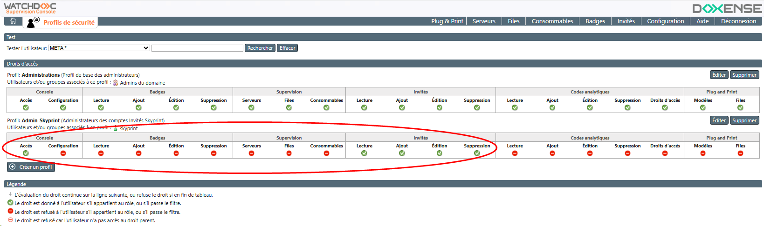
Task: Select the Badges menu item
Action: 595,21
